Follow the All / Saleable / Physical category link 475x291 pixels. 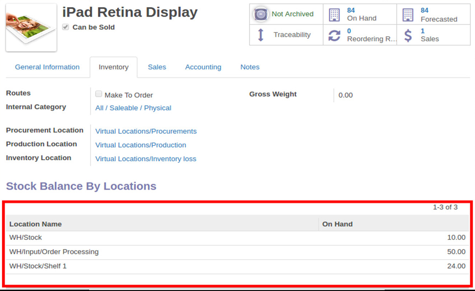[x=133, y=108]
